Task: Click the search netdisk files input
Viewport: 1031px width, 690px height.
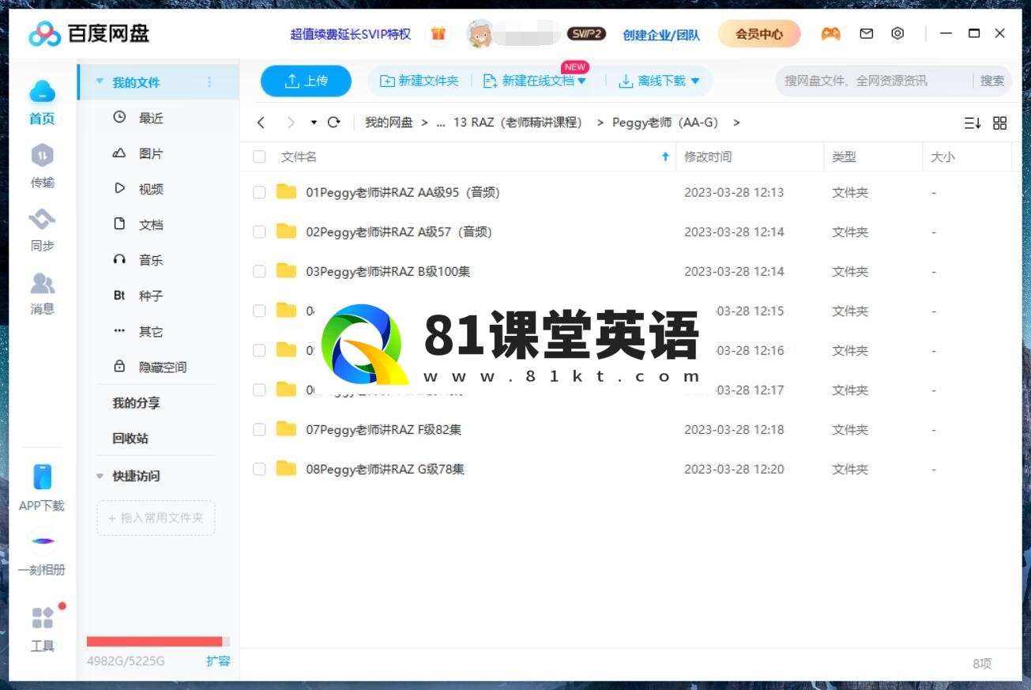Action: (875, 81)
